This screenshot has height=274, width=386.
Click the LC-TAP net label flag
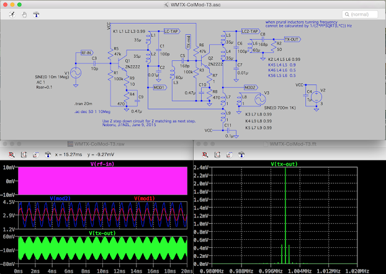[x=171, y=31]
